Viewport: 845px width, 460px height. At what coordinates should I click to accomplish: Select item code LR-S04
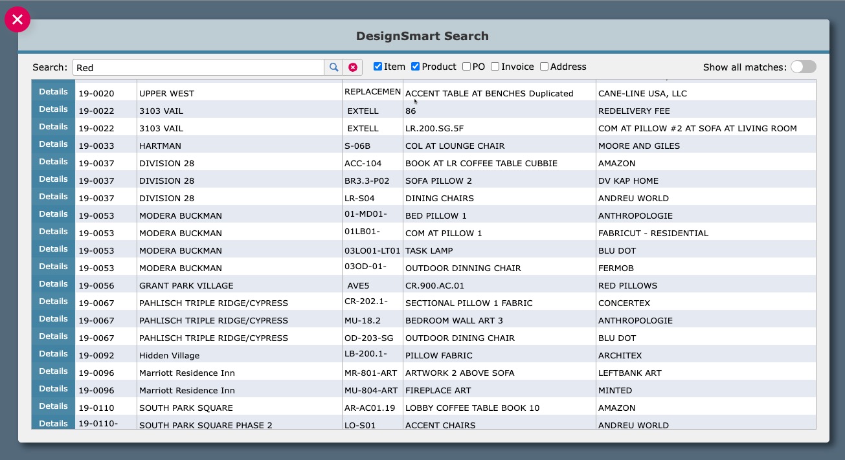tap(359, 198)
